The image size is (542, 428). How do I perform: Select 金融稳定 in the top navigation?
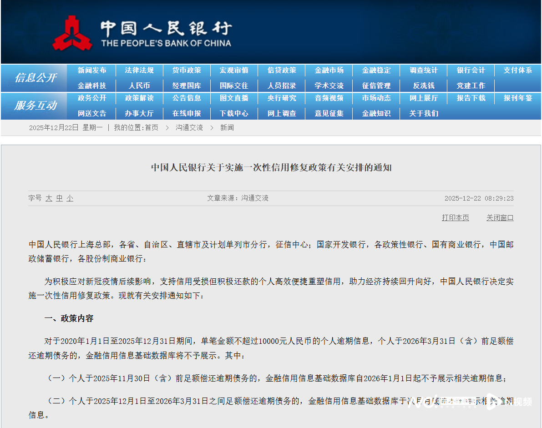point(376,70)
